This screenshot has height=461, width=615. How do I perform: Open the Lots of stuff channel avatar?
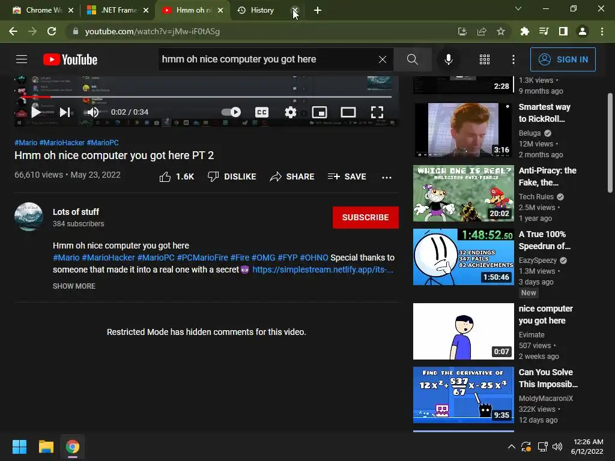point(29,217)
